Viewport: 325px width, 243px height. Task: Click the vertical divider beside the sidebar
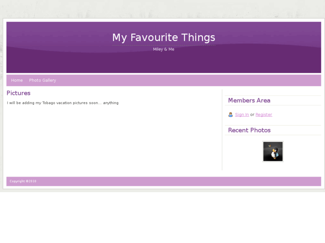coord(222,134)
